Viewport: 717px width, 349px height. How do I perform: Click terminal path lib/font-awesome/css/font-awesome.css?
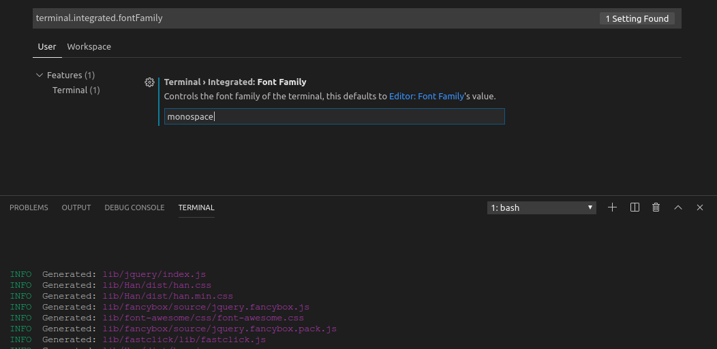(x=204, y=318)
